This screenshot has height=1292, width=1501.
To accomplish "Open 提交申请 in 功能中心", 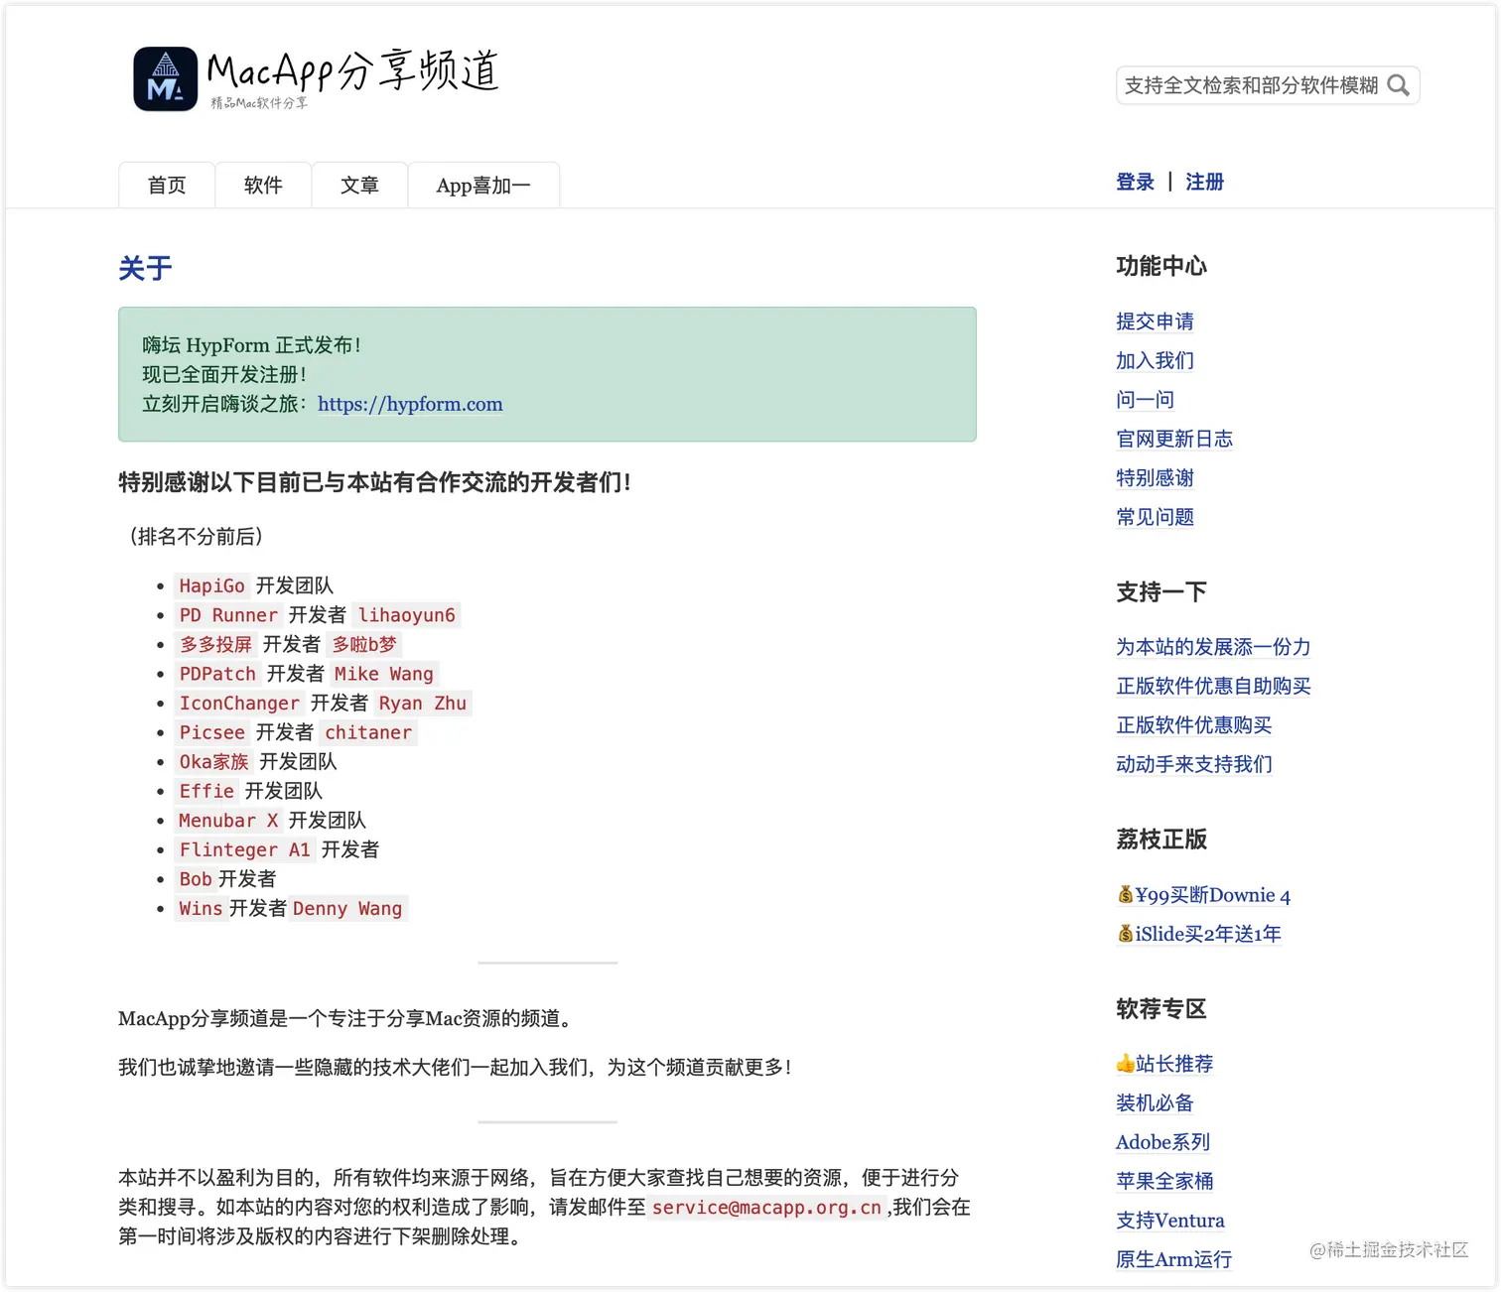I will coord(1155,322).
